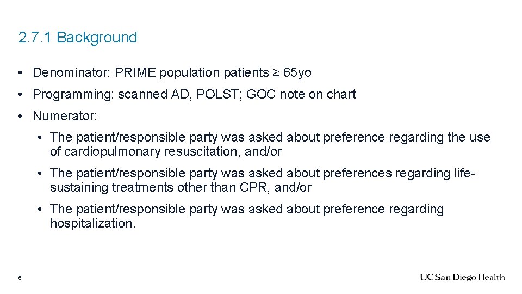Click the bullet dot before "Denominator"
The width and height of the screenshot is (522, 294).
point(20,72)
